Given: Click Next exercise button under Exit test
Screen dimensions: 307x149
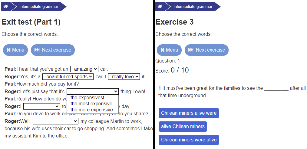Looking at the screenshot, I should 53,50.
